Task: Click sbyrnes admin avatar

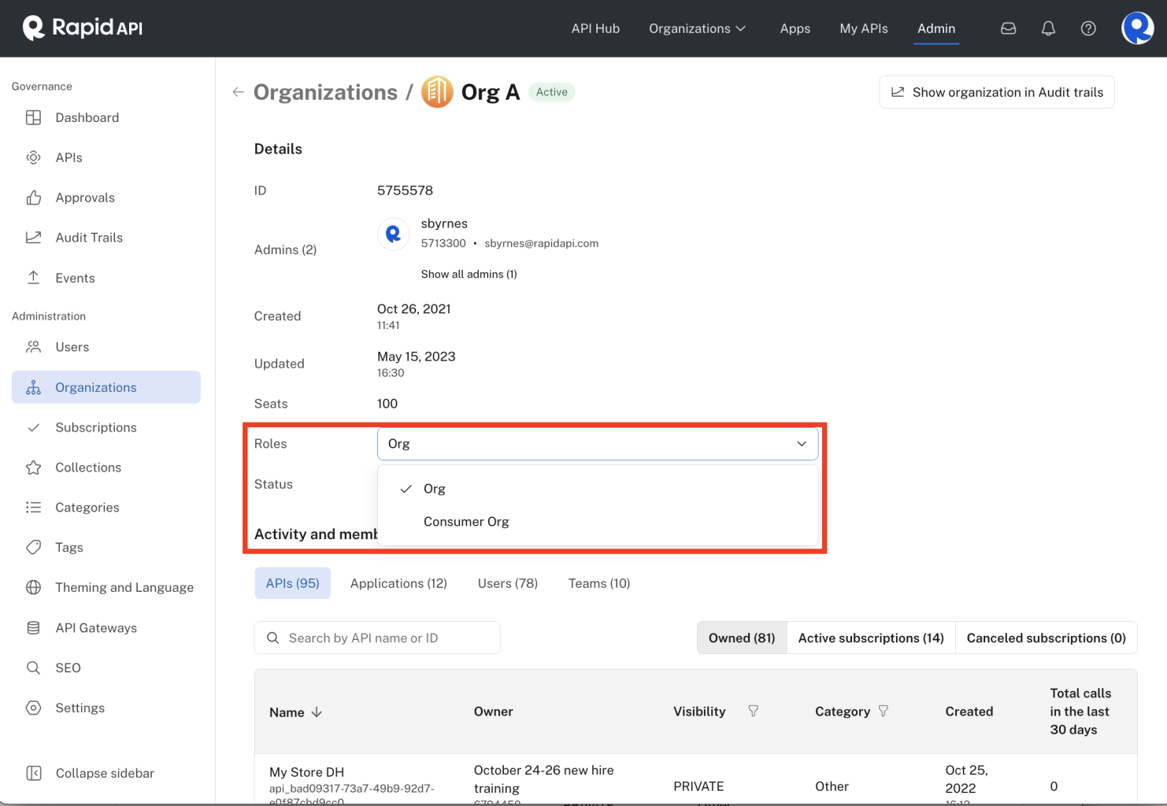Action: click(394, 234)
